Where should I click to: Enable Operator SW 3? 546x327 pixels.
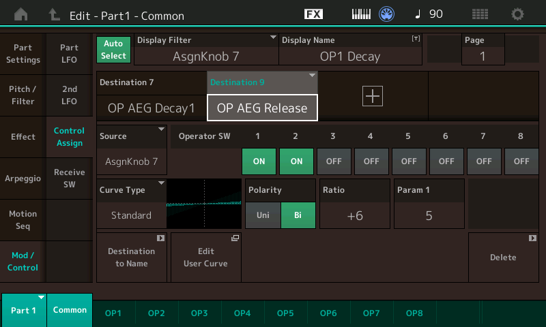333,161
